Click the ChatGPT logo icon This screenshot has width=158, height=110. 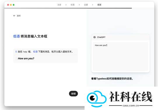tap(94, 37)
